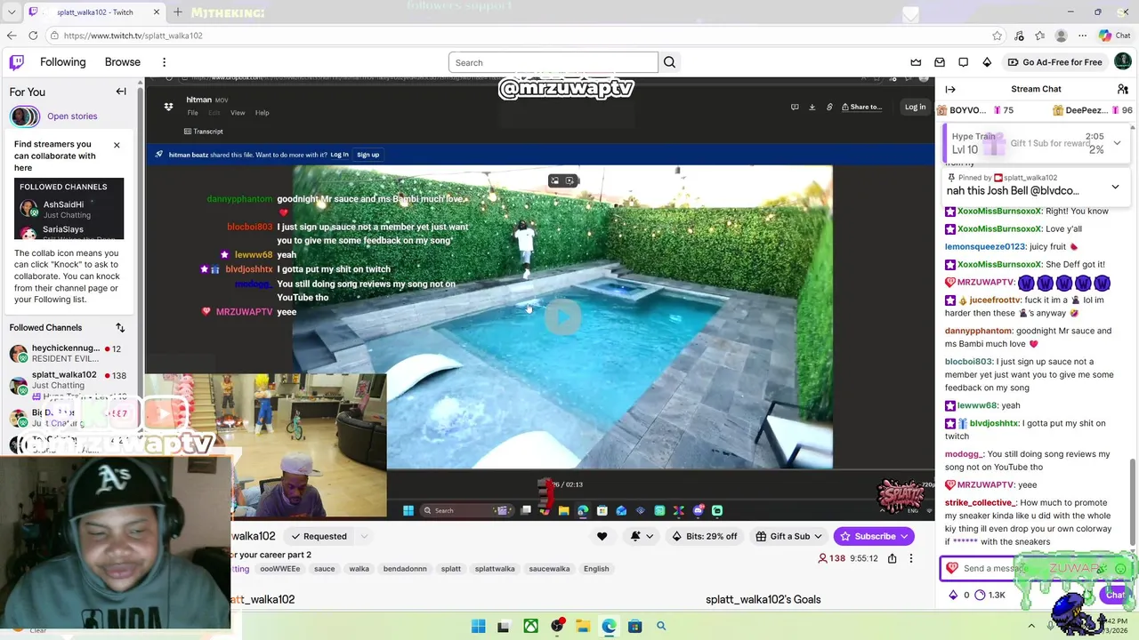
Task: Sort the Followed Channels list
Action: point(120,328)
